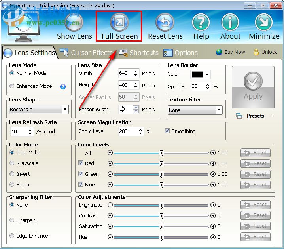Reset the Hue adjustment
This screenshot has height=249, width=284.
pos(256,237)
